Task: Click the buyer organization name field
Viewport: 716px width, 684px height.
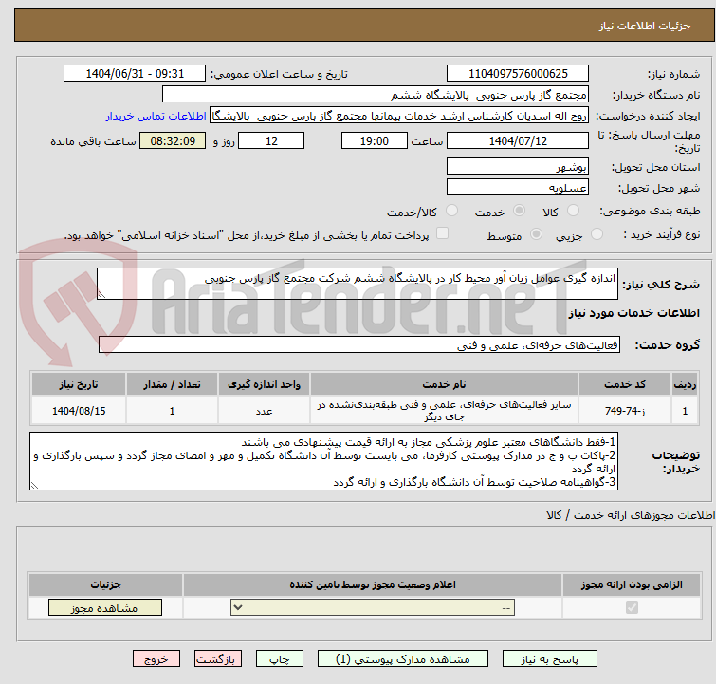Action: point(376,95)
